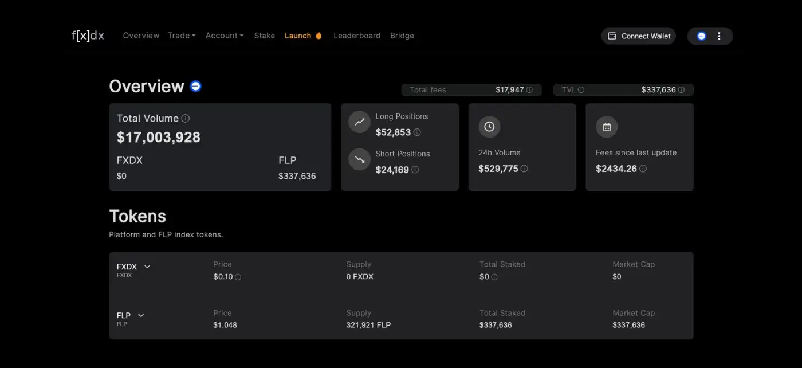Click the blue network icon beside Overview heading
This screenshot has width=802, height=368.
pos(196,87)
